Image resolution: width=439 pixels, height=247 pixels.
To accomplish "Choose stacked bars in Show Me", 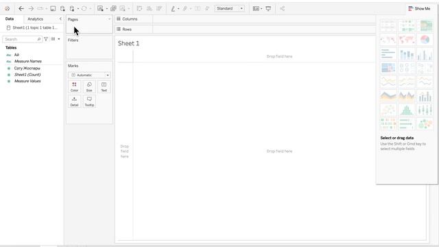I will (407, 54).
